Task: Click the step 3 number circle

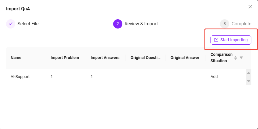Action: tap(224, 24)
